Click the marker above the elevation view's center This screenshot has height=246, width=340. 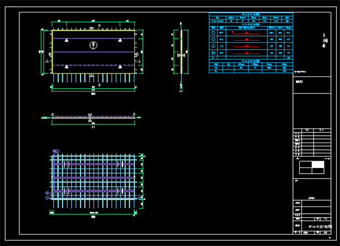pyautogui.click(x=90, y=115)
